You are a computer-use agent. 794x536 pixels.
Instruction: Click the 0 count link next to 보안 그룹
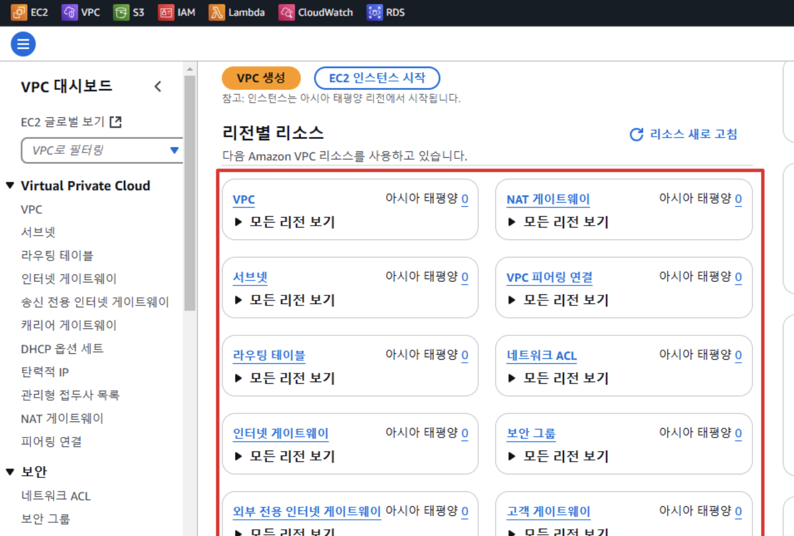738,433
